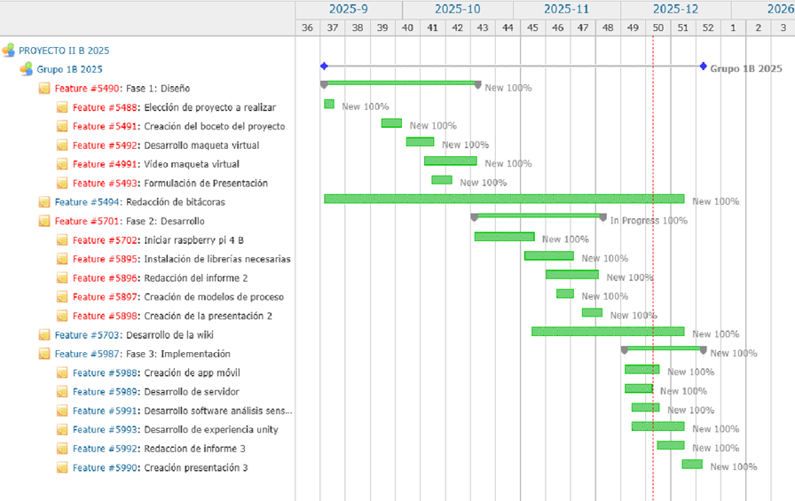The image size is (795, 501).
Task: Click the icon next to Feature #5988
Action: (x=62, y=373)
